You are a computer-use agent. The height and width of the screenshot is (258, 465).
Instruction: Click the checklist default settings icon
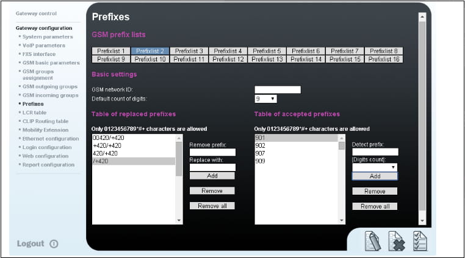click(420, 241)
